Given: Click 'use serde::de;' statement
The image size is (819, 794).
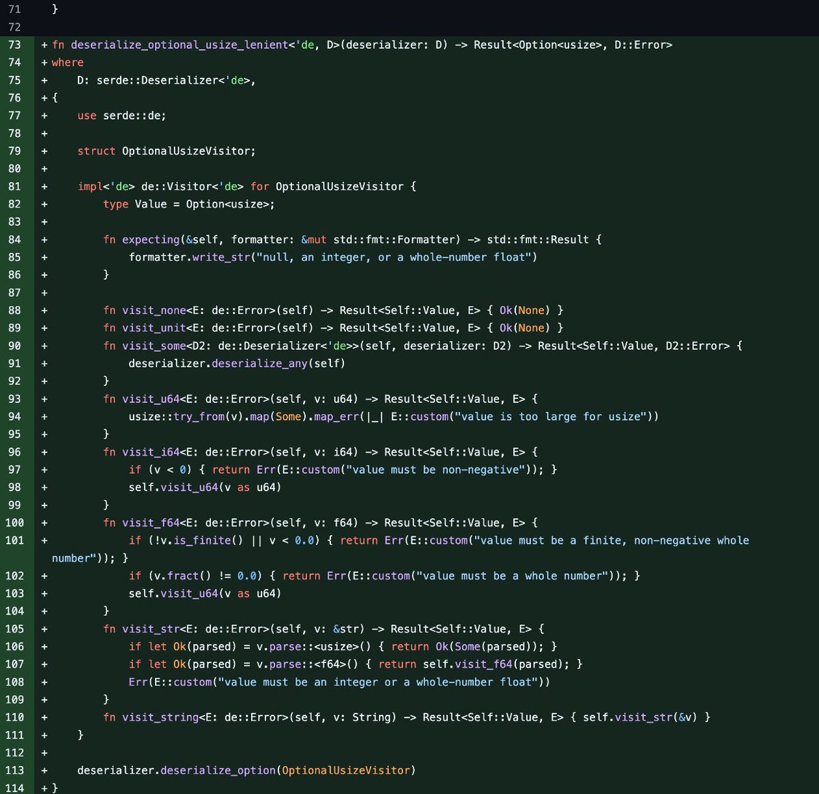Looking at the screenshot, I should 121,116.
